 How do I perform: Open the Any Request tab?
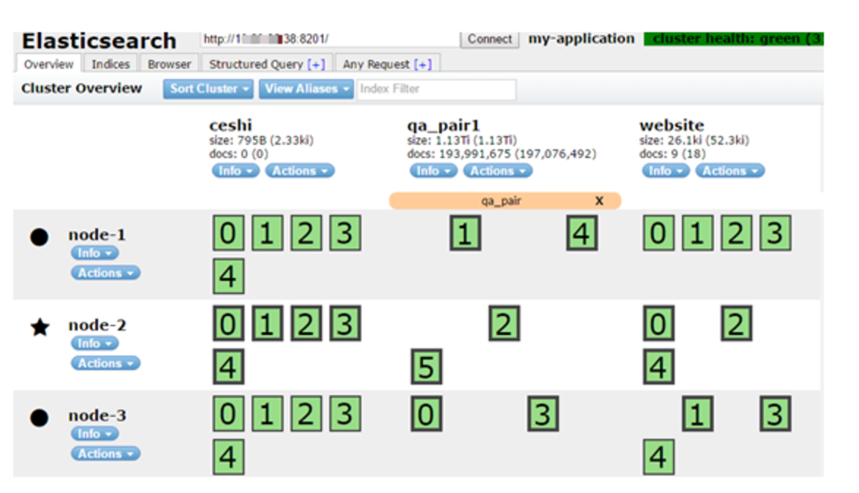pos(387,64)
